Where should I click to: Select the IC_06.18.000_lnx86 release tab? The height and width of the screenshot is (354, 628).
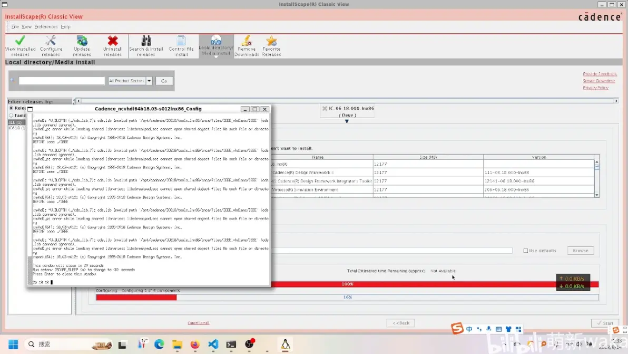(x=347, y=111)
